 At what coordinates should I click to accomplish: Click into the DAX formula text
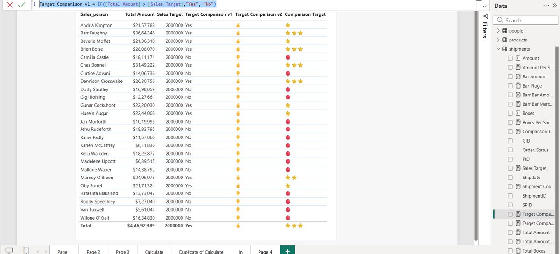click(x=128, y=4)
